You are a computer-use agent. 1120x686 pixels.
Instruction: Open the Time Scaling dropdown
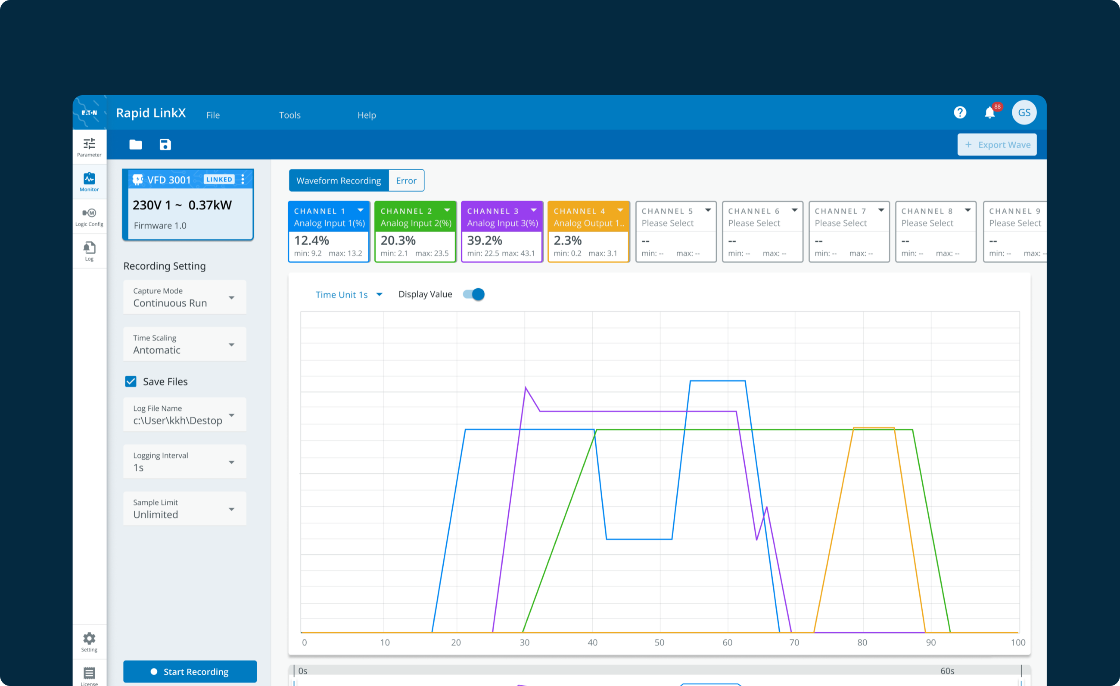tap(184, 344)
